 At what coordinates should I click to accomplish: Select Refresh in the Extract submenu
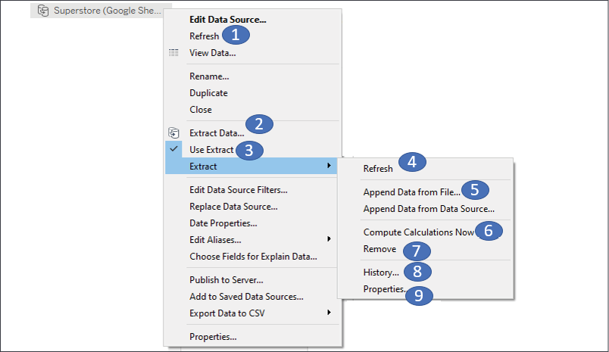click(x=378, y=169)
